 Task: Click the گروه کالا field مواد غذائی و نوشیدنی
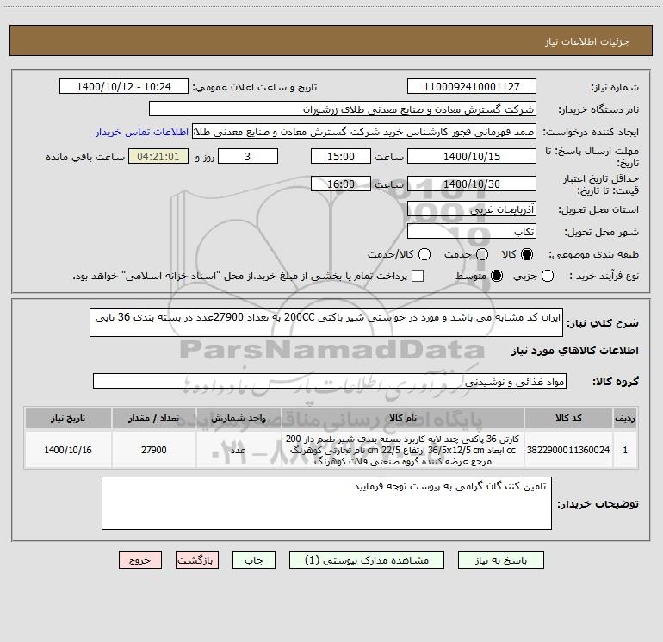pyautogui.click(x=330, y=381)
